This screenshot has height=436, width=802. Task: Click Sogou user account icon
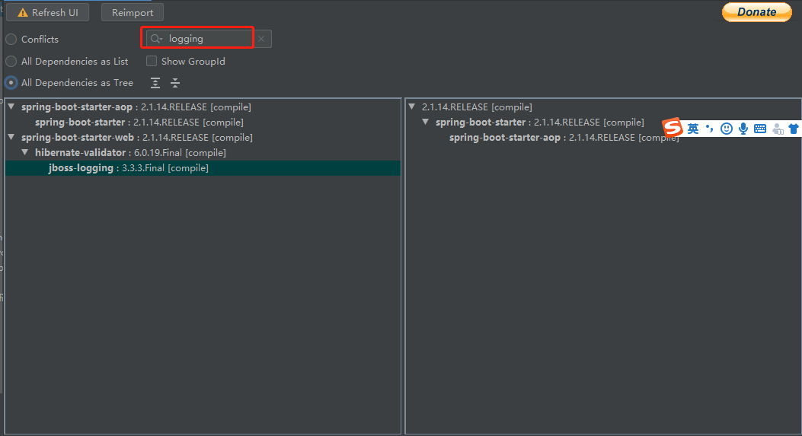point(778,129)
